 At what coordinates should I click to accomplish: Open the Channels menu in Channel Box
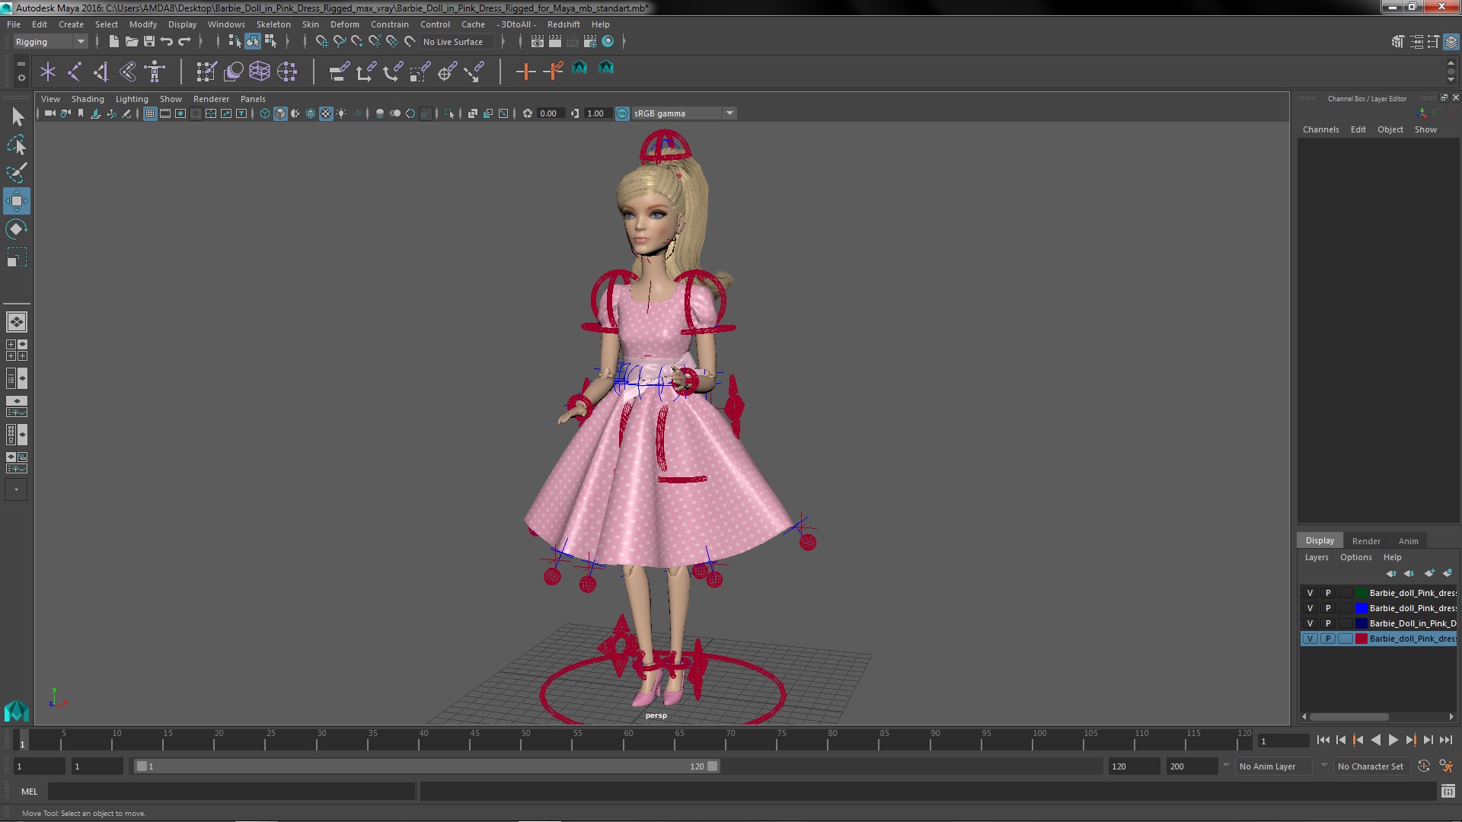(x=1320, y=129)
